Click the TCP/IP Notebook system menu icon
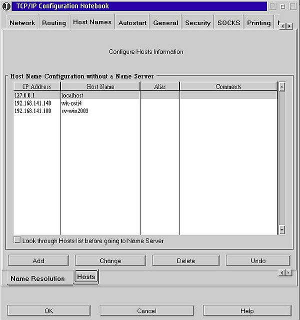This screenshot has height=320, width=300. coord(6,6)
